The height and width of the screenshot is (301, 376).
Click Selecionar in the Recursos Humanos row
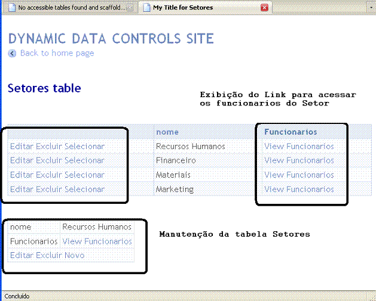point(84,146)
